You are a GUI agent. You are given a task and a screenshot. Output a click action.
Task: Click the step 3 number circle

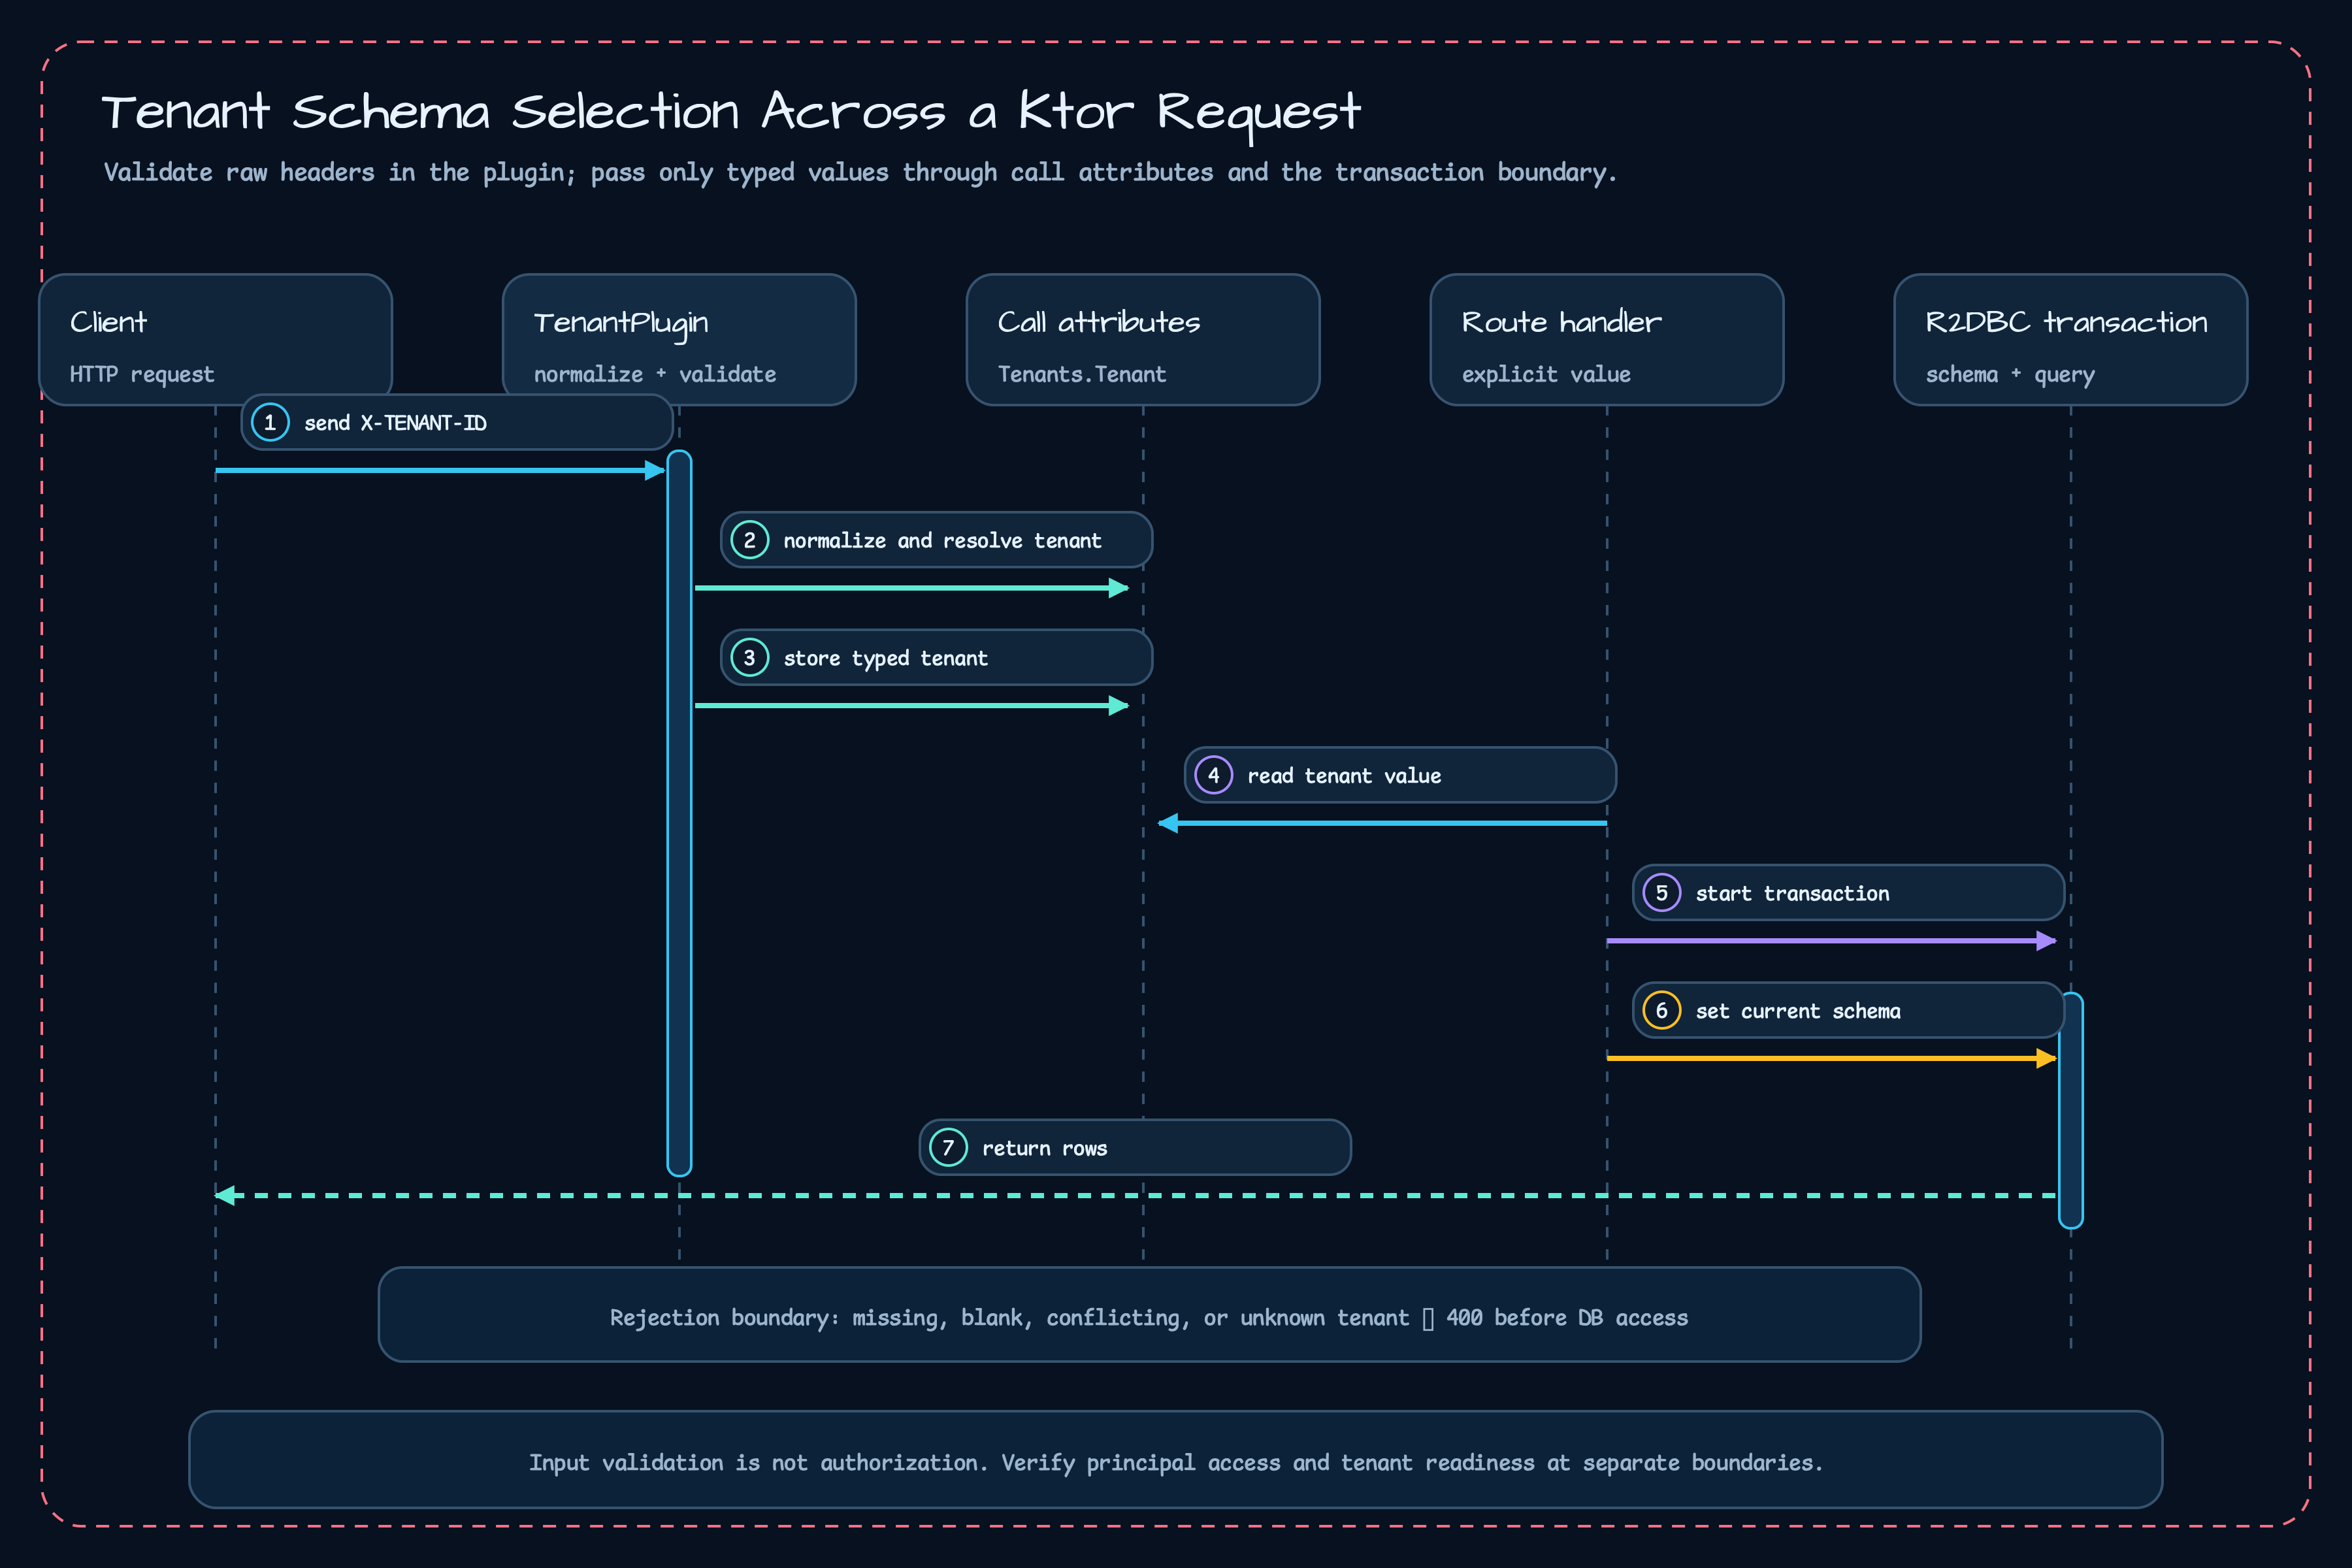point(750,658)
